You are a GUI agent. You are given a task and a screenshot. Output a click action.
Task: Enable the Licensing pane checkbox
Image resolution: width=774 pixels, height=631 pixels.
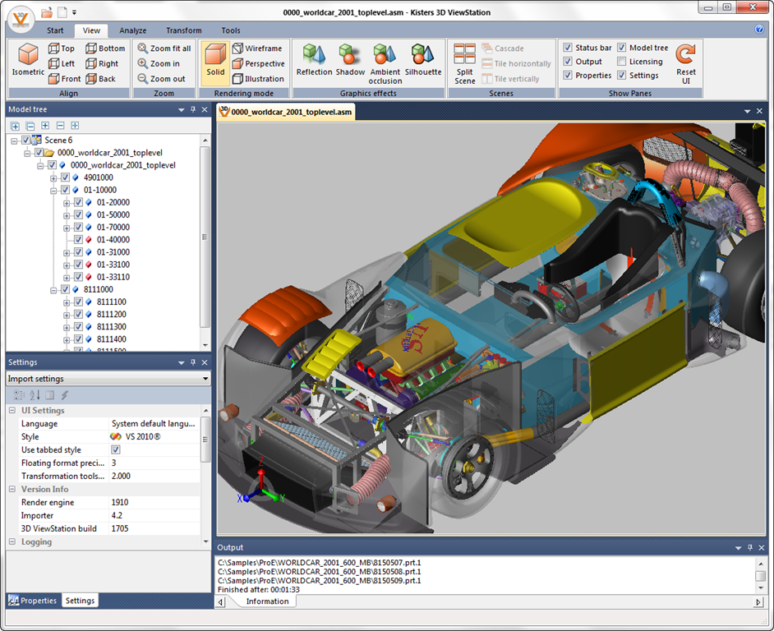tap(621, 62)
